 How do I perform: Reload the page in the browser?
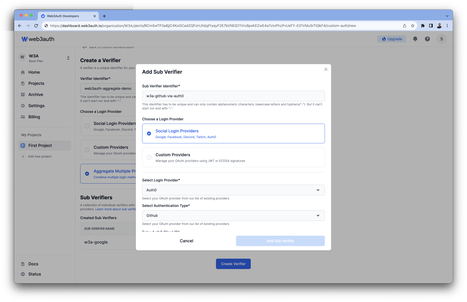point(36,26)
